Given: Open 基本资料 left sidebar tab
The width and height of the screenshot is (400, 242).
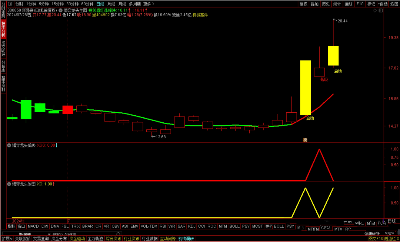Looking at the screenshot, I should point(3,84).
